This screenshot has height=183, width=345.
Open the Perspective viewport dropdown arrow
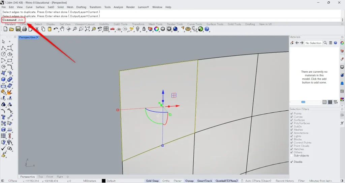point(37,37)
